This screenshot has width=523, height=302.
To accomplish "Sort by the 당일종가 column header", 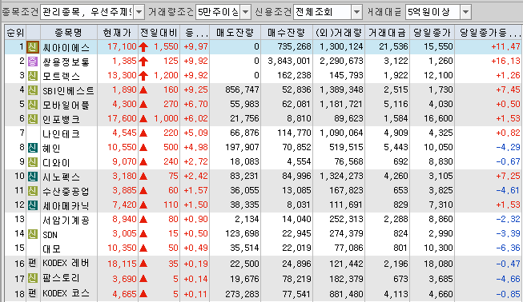I will (432, 32).
